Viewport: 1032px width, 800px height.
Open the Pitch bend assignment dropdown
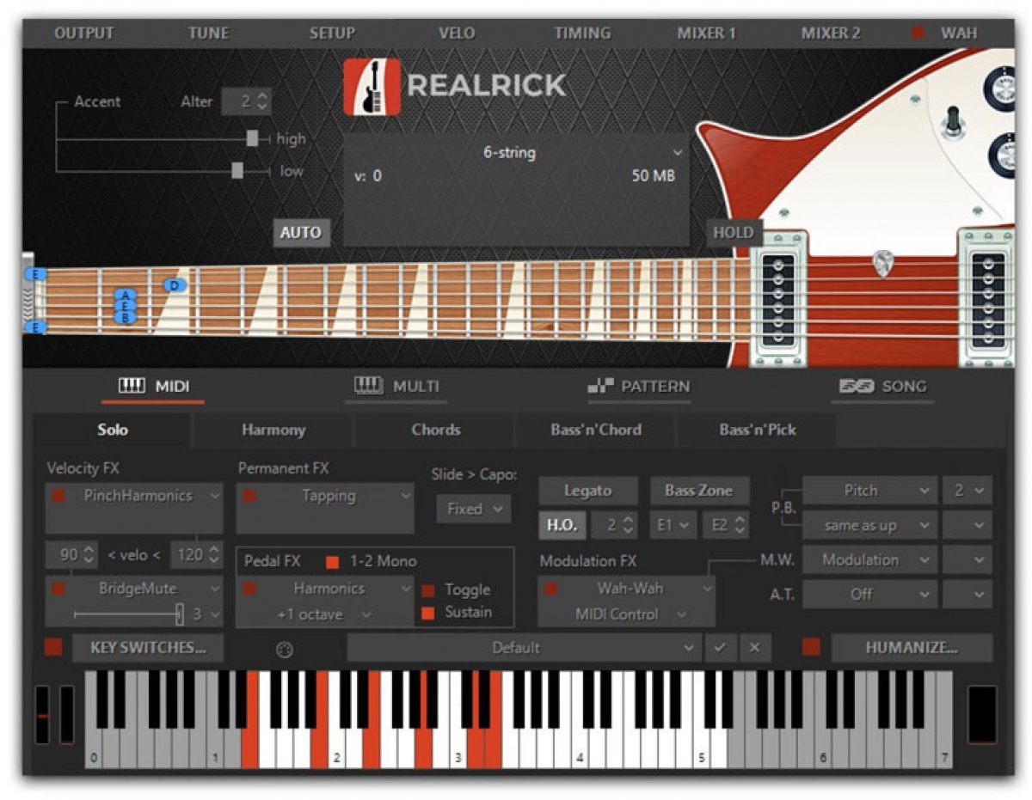pyautogui.click(x=869, y=491)
